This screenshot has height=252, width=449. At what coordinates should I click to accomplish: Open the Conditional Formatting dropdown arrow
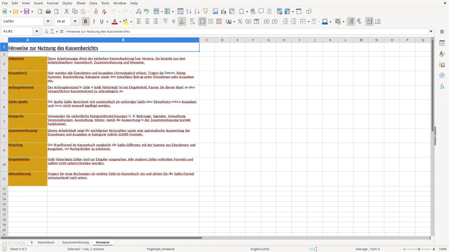(343, 22)
